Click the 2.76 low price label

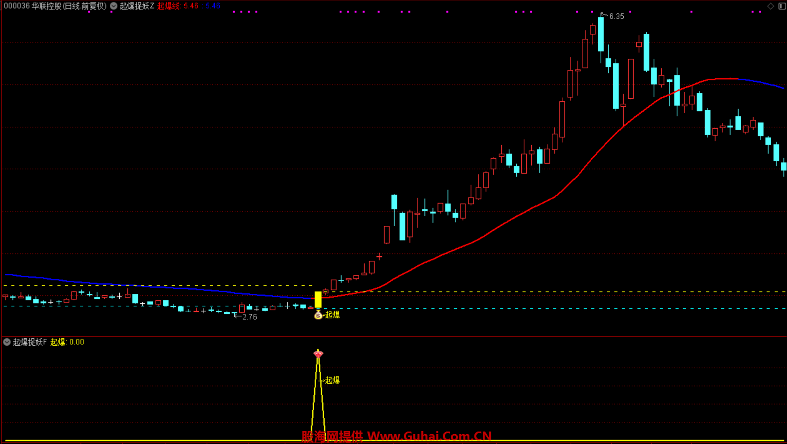click(250, 317)
